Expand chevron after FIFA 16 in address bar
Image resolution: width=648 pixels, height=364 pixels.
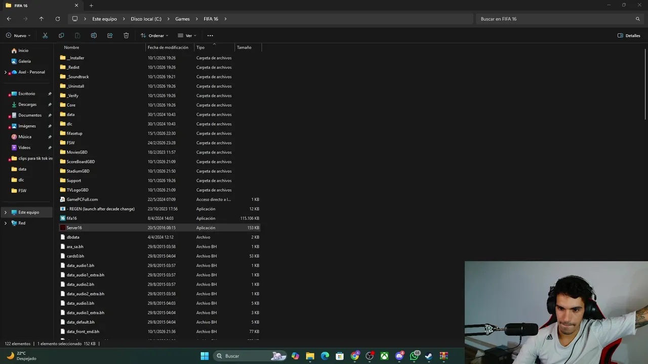[x=225, y=19]
